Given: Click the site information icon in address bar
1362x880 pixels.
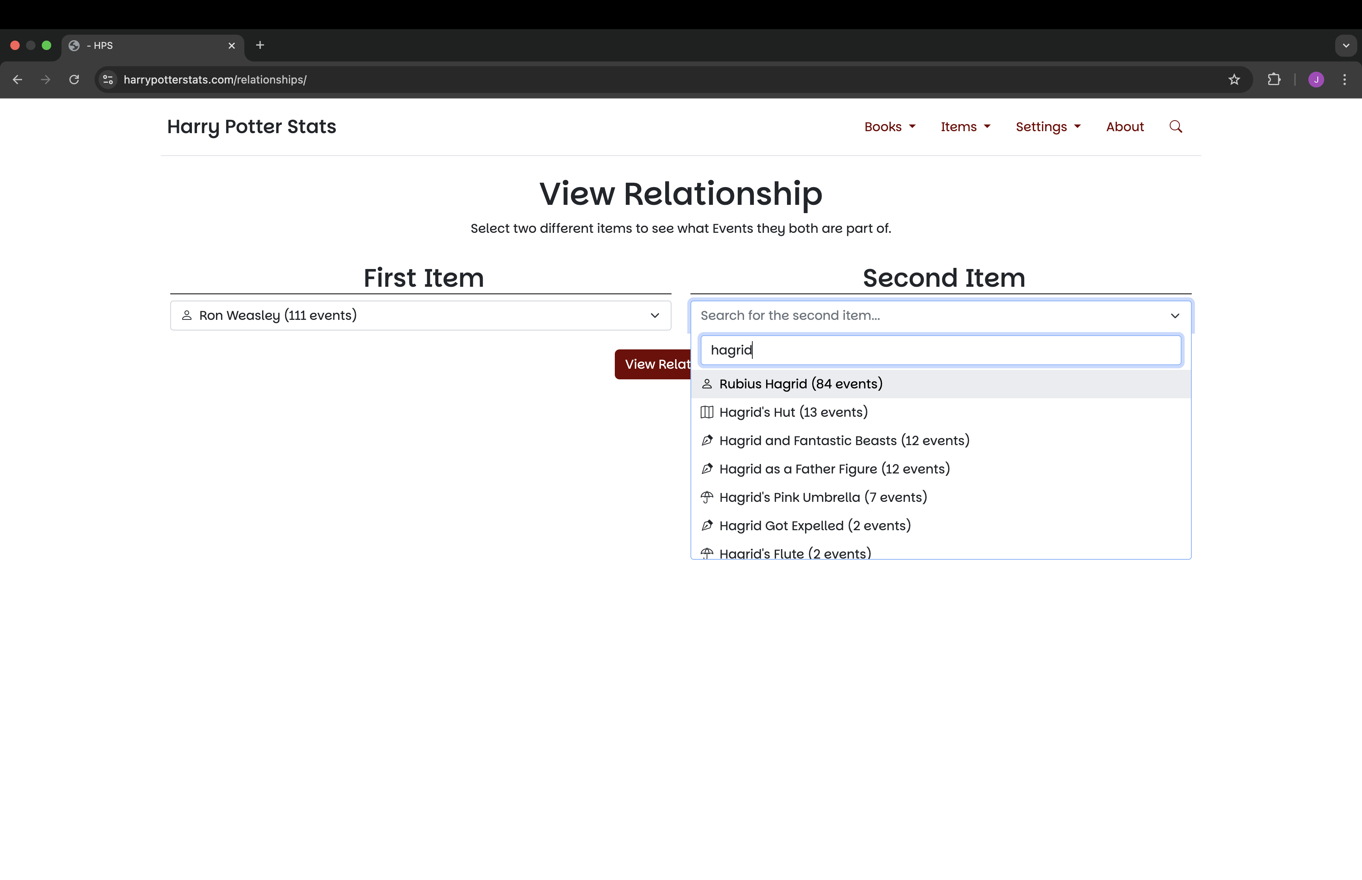Looking at the screenshot, I should [x=108, y=80].
